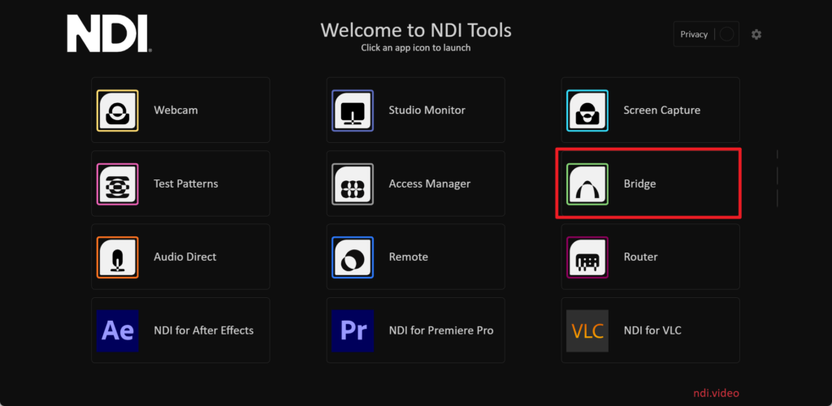Click the "Screen Capture" text label

coord(661,110)
